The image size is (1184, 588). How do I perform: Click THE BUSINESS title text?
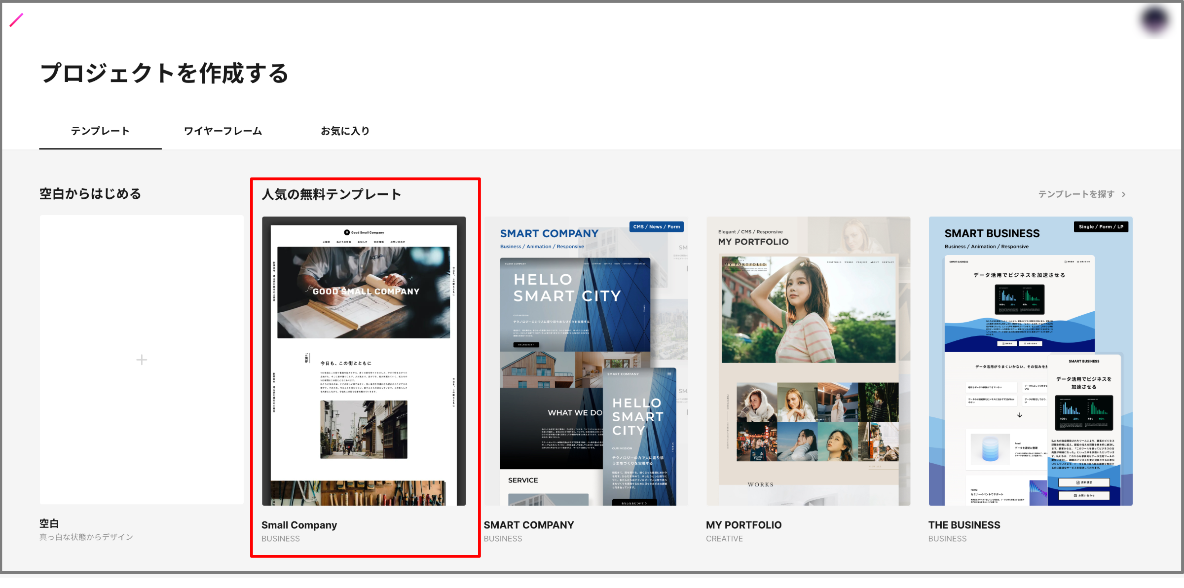(x=964, y=525)
